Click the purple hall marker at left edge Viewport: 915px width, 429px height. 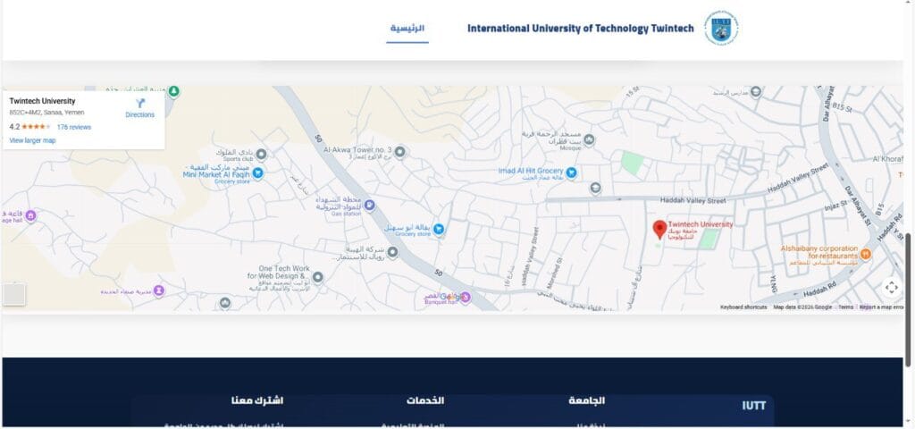pyautogui.click(x=31, y=216)
